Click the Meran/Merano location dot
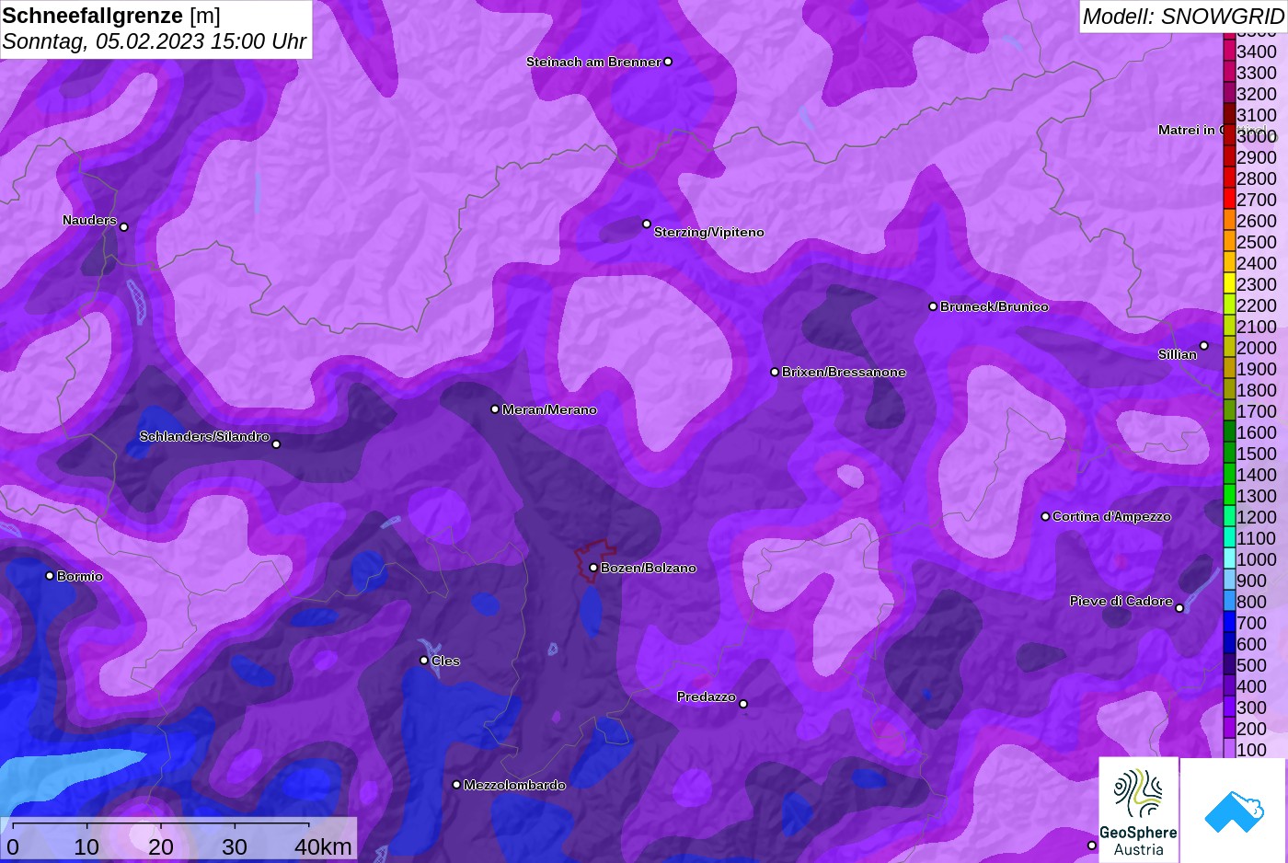 click(495, 408)
